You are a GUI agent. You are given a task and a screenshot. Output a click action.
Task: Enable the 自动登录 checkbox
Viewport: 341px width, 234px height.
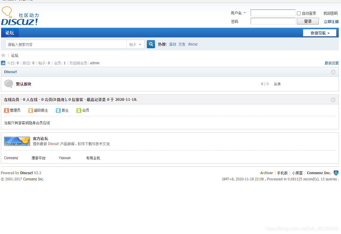point(299,13)
